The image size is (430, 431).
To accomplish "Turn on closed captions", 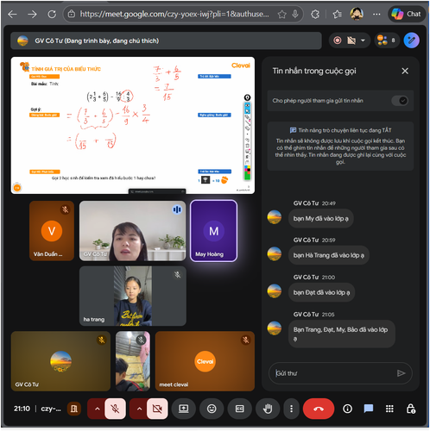I will (x=240, y=409).
